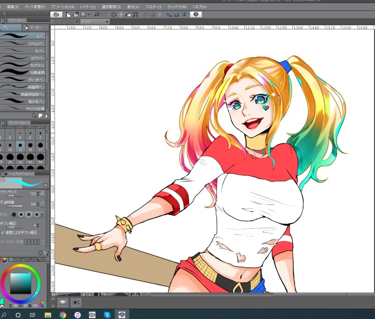Switch to the ペン sub tool group tab

10,28
